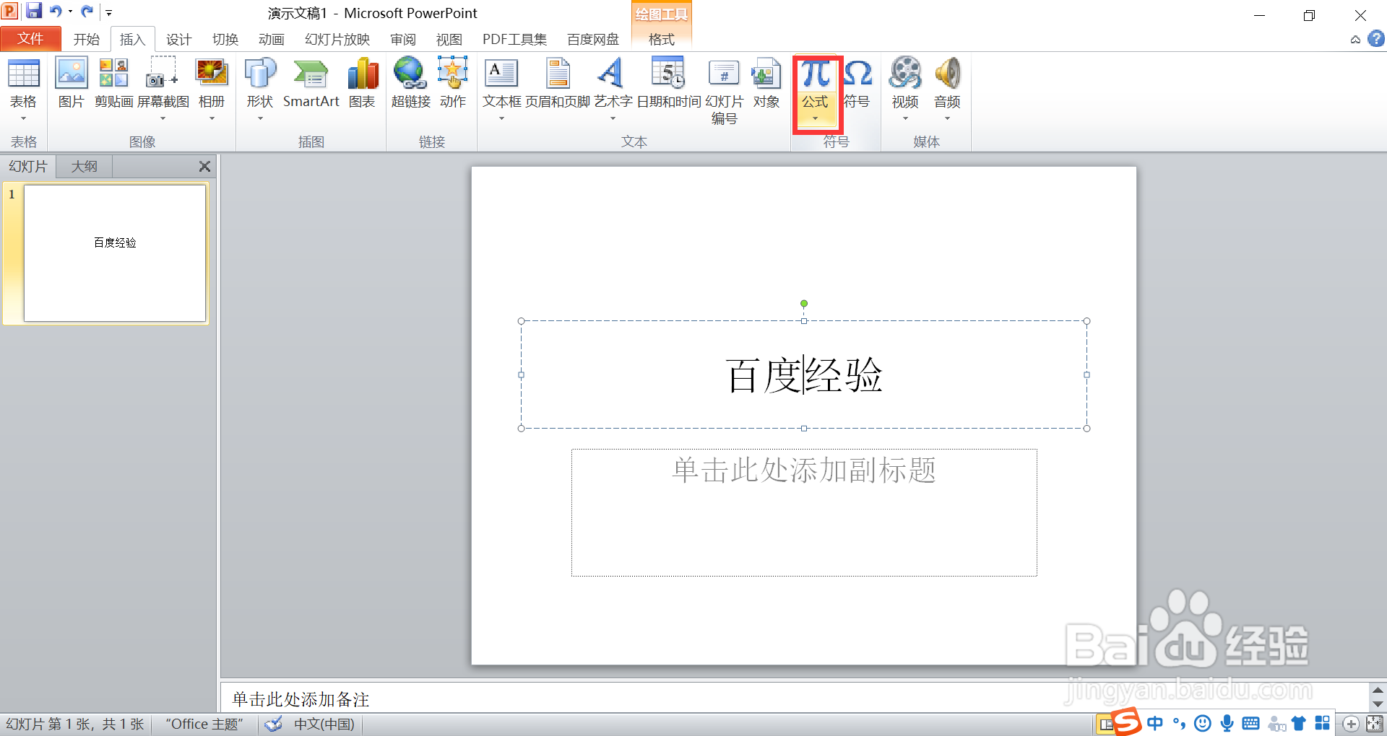
Task: Insert a picture with the 图片 icon
Action: (72, 74)
